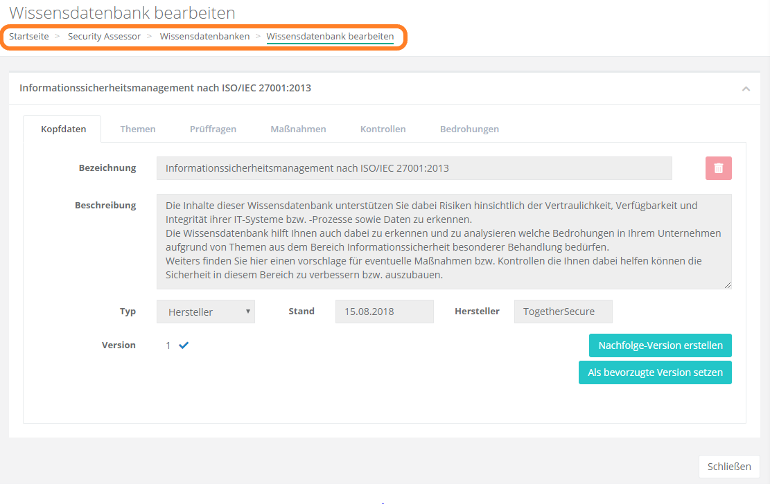Image resolution: width=770 pixels, height=504 pixels.
Task: Click the Hersteller field with TogetherSecure
Action: [x=563, y=312]
